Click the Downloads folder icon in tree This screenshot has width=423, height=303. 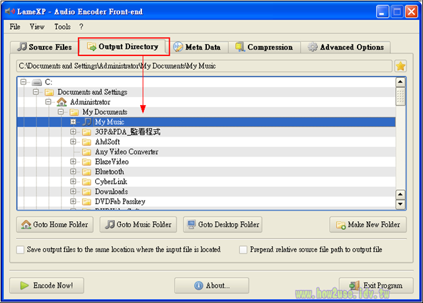[x=87, y=191]
